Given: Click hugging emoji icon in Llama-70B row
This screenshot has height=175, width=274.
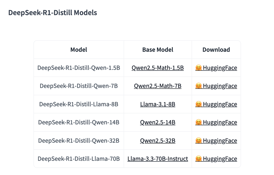Looking at the screenshot, I should coord(199,159).
